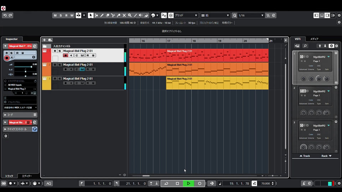Adjust the Inspector pan slider
Screen dimensions: 342x192
[26, 71]
